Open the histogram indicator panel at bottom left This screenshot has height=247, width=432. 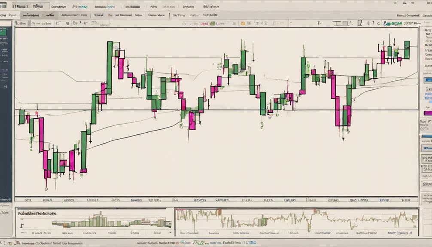[x=94, y=223]
